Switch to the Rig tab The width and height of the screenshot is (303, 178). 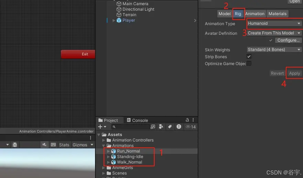click(238, 14)
